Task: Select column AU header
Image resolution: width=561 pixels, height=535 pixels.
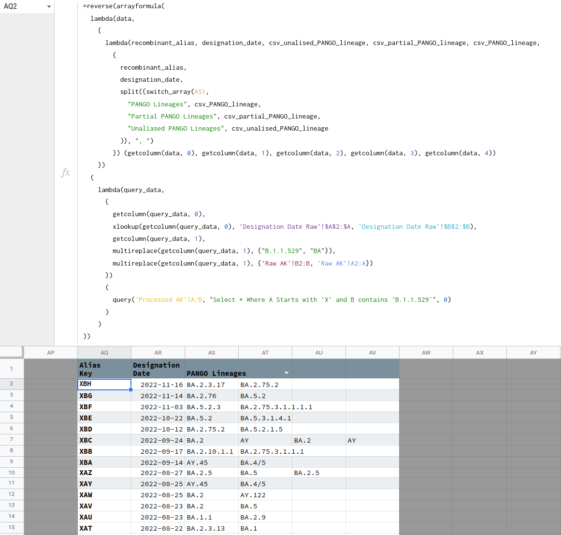Action: 319,353
